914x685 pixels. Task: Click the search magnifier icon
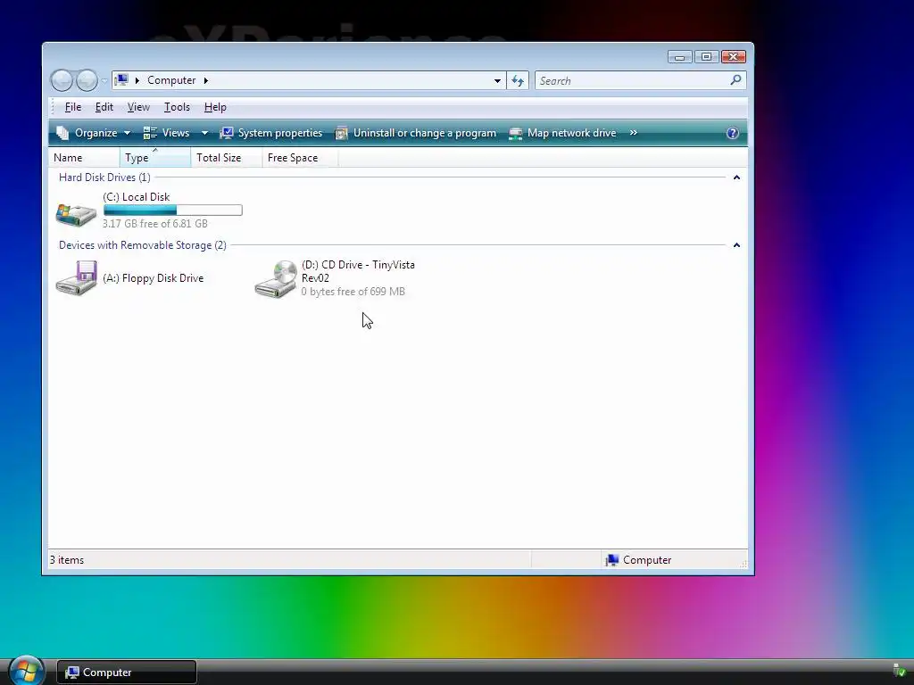pos(735,79)
